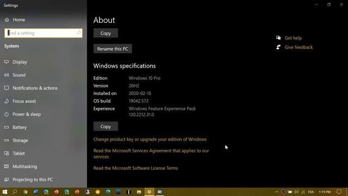The width and height of the screenshot is (348, 196).
Task: Click the Give feedback person icon
Action: (278, 47)
